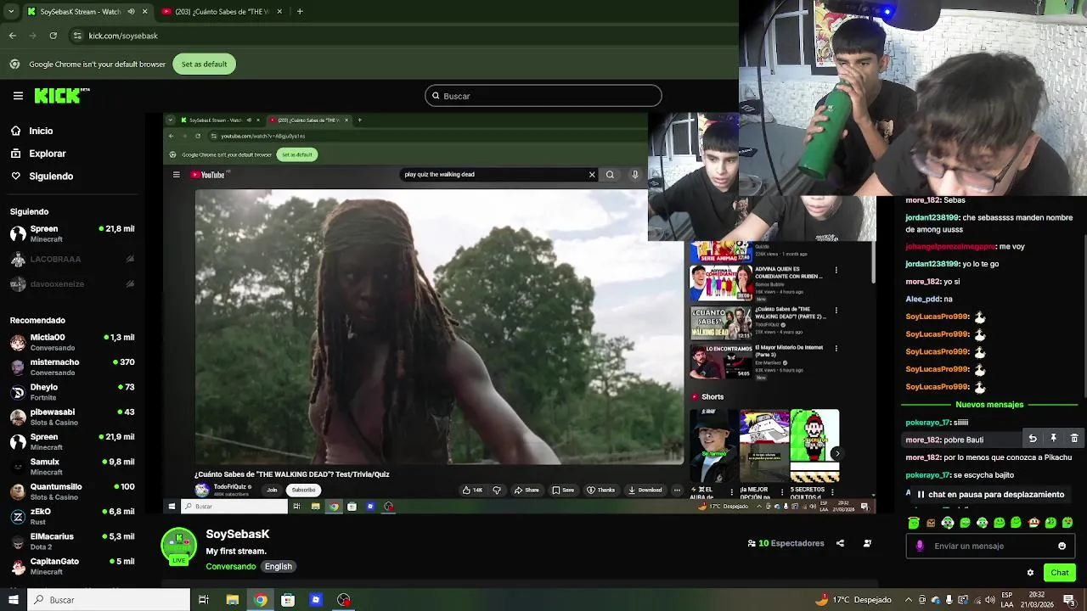Open site information icon in address bar
Image resolution: width=1087 pixels, height=611 pixels.
(77, 36)
